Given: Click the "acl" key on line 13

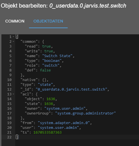Looking at the screenshot, I should click(26, 94).
